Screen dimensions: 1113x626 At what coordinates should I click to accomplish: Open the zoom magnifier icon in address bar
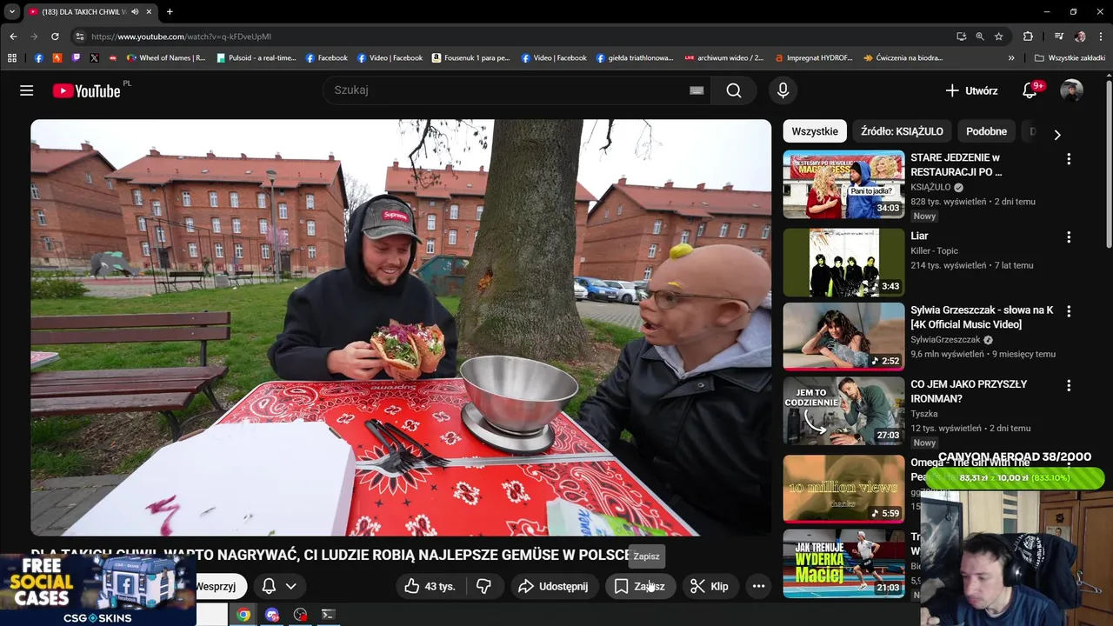coord(980,37)
